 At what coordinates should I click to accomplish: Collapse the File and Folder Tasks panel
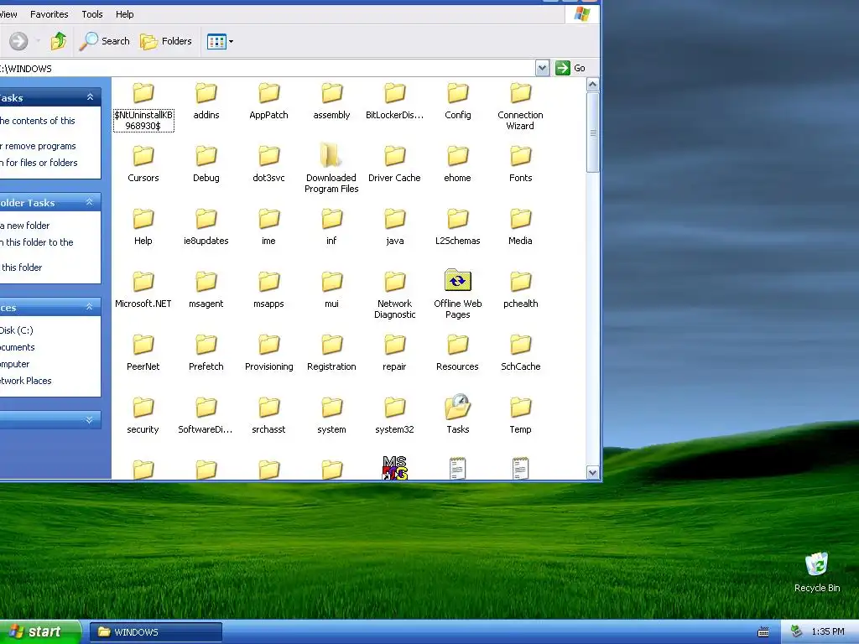coord(89,202)
